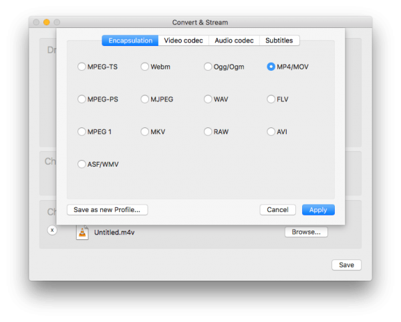Click Save as new Profile button
401x322 pixels.
[107, 209]
